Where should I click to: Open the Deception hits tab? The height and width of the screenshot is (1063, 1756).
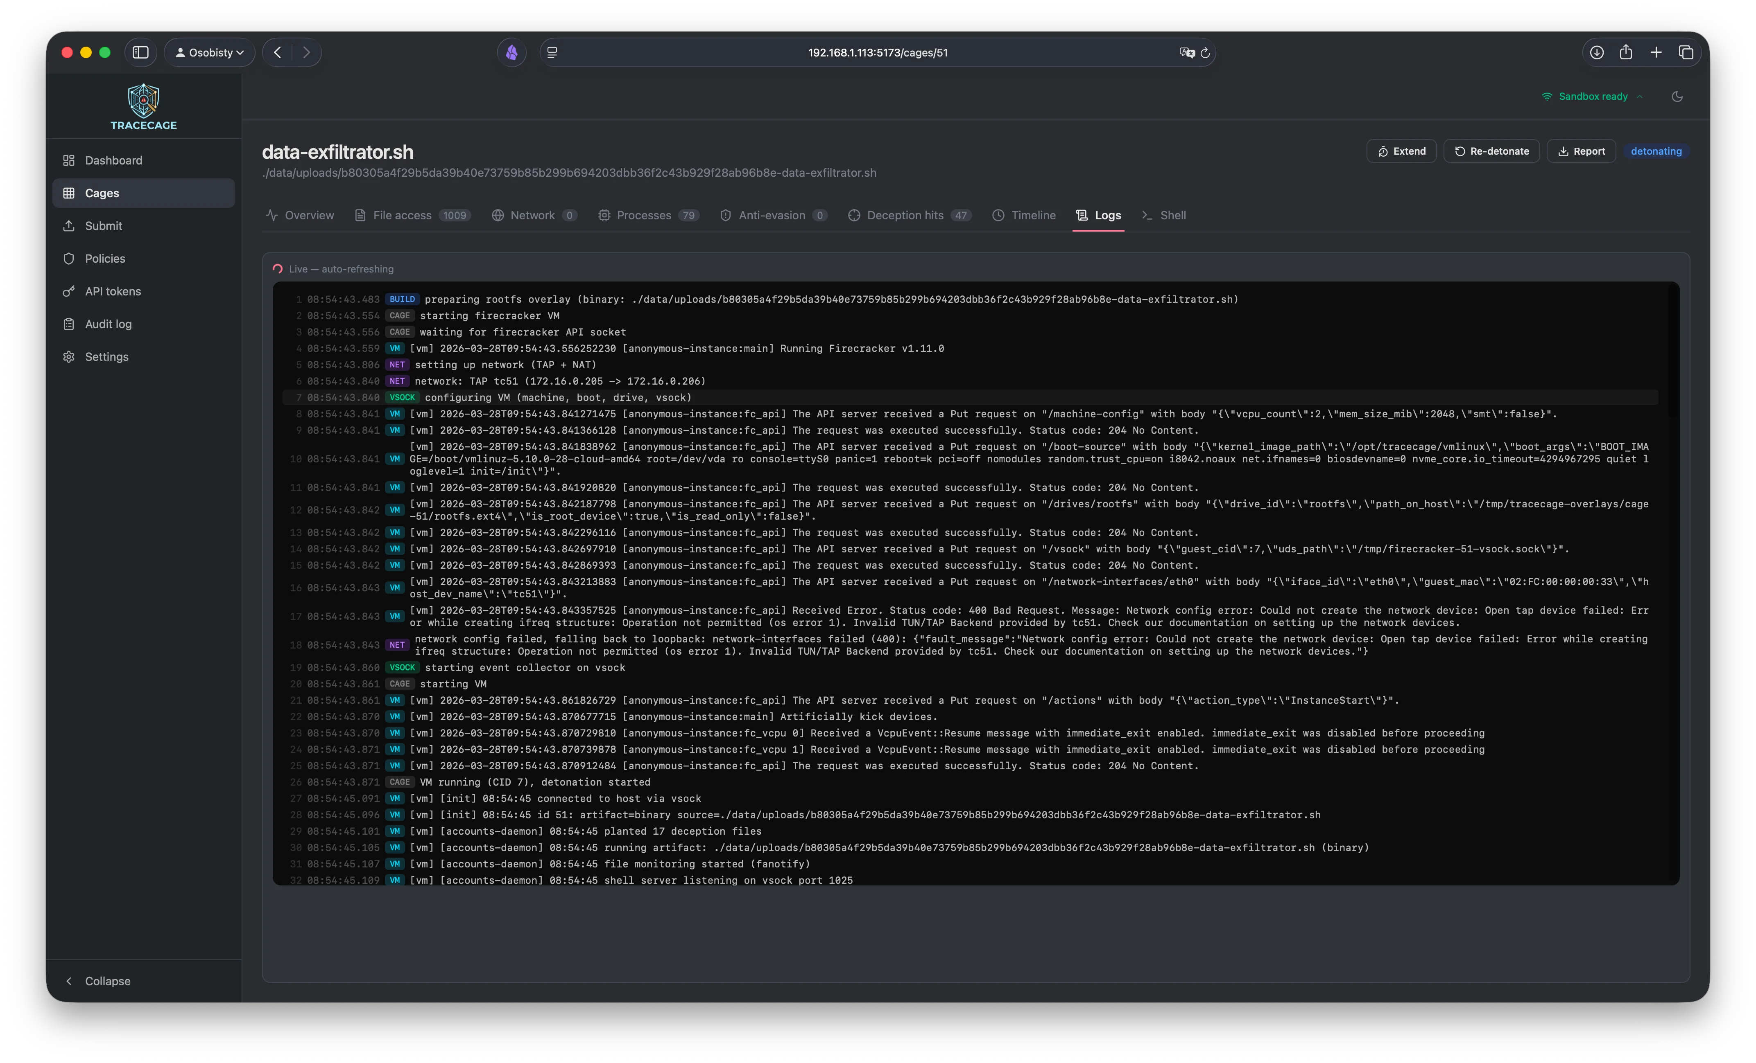point(905,215)
